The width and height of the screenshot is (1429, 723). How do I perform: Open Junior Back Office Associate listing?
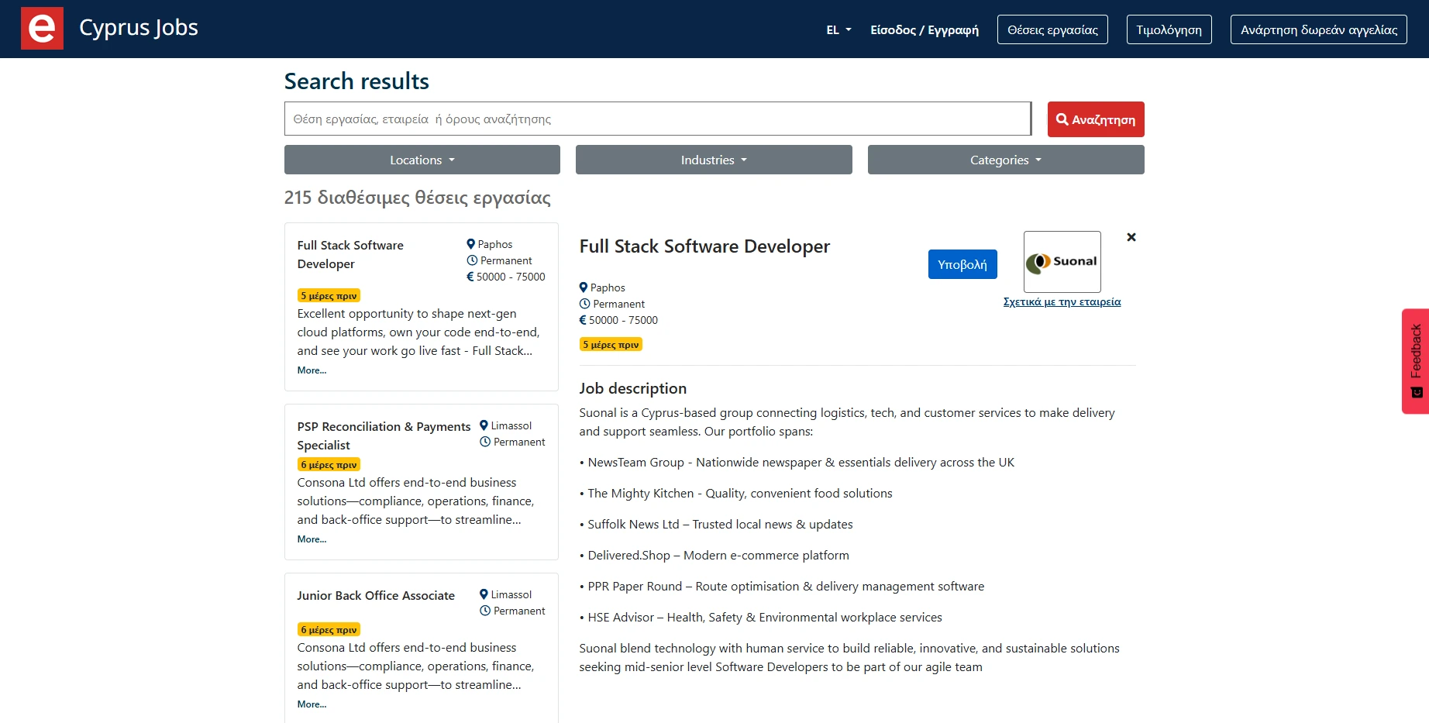pos(376,595)
